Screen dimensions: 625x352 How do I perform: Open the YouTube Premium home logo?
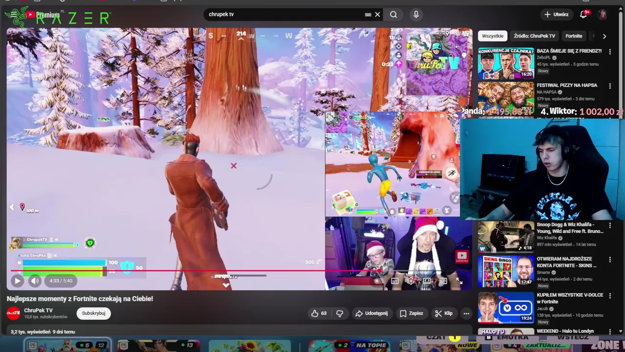(43, 15)
